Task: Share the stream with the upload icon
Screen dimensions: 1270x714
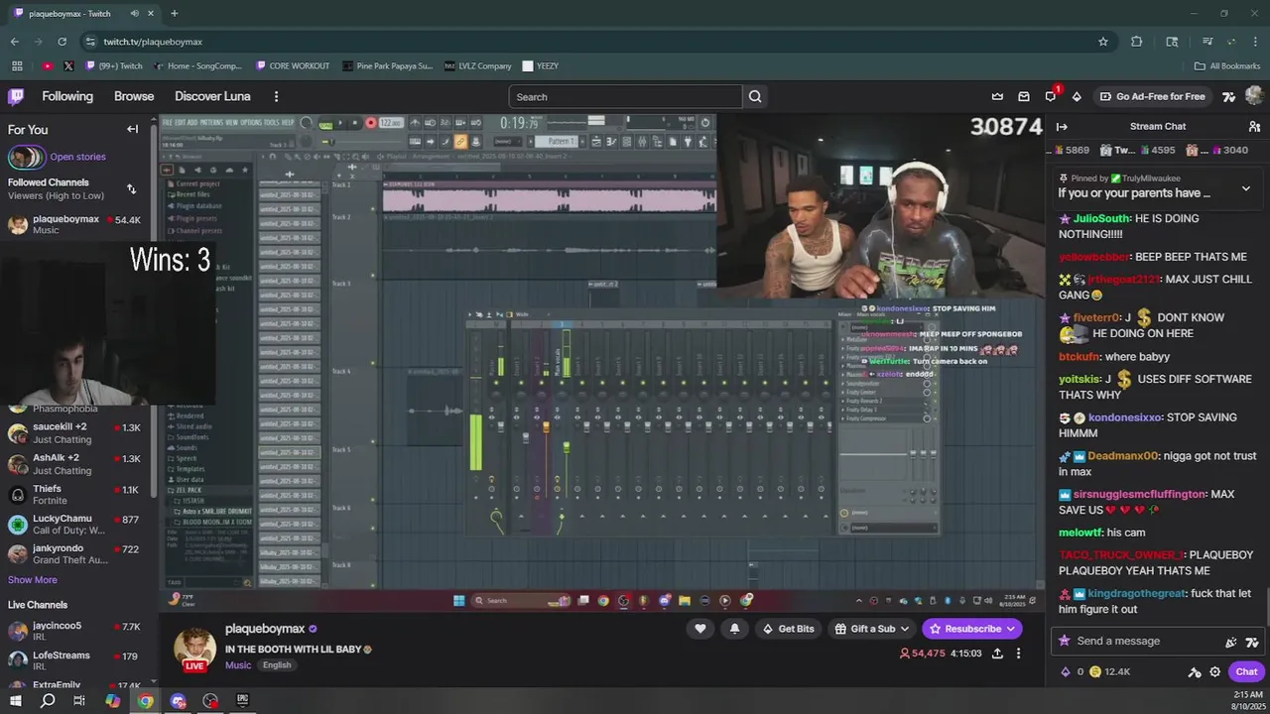Action: tap(997, 654)
